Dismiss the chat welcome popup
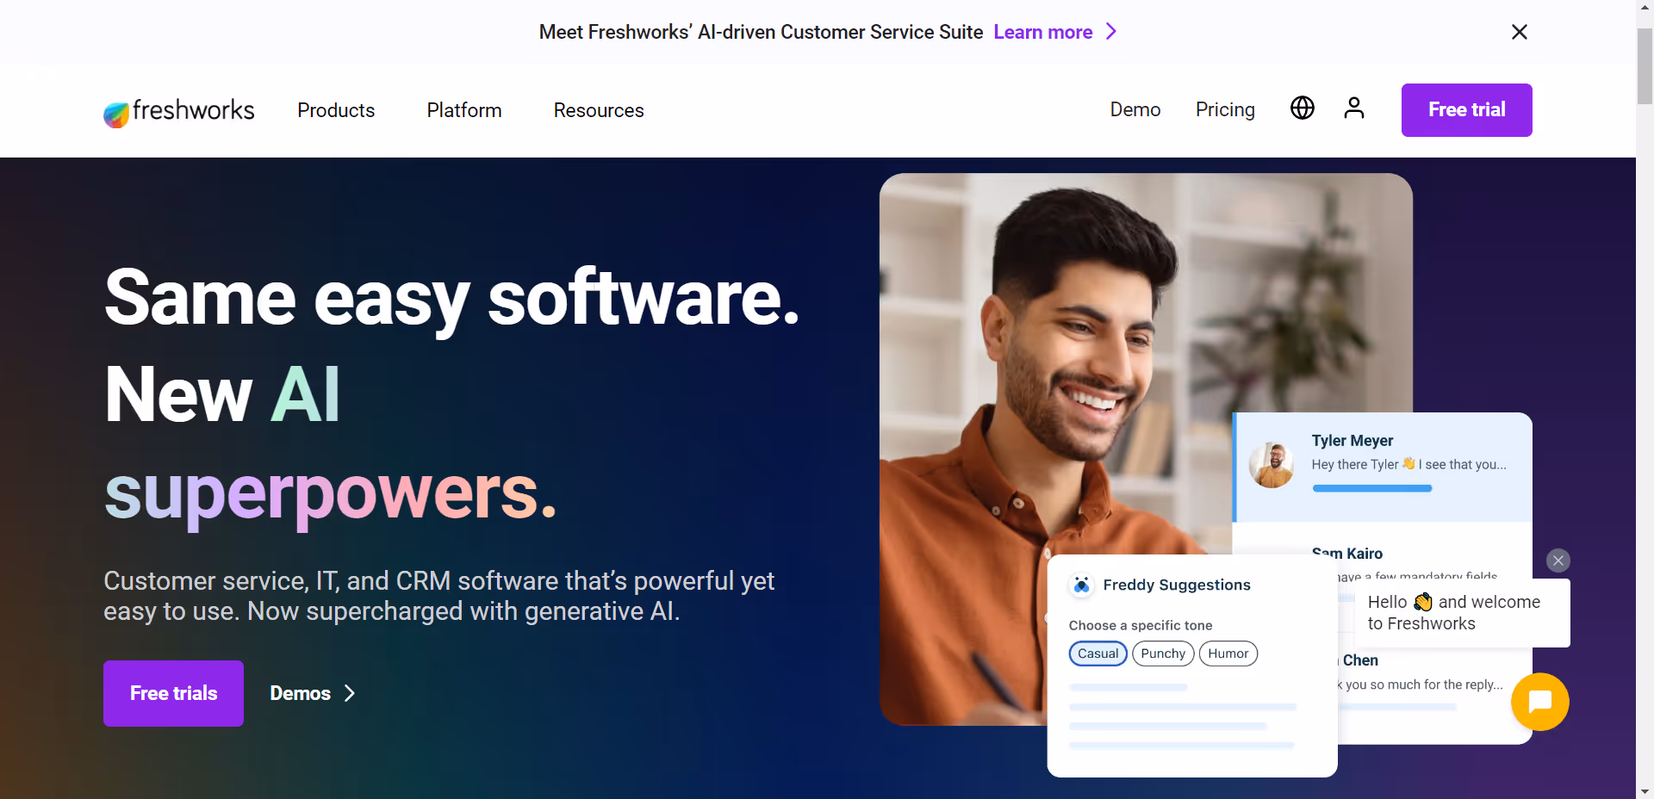Viewport: 1654px width, 799px height. (x=1558, y=561)
